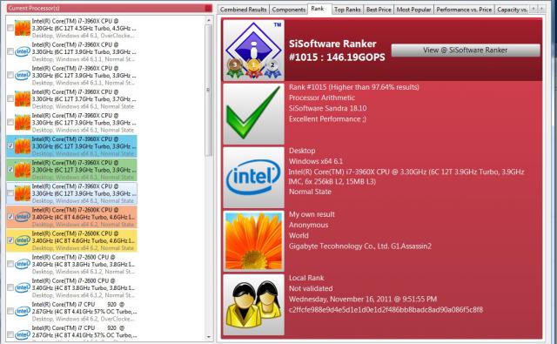557x344 pixels.
Task: Uncheck the blue highlighted i7-3960X checkbox
Action: [x=10, y=146]
